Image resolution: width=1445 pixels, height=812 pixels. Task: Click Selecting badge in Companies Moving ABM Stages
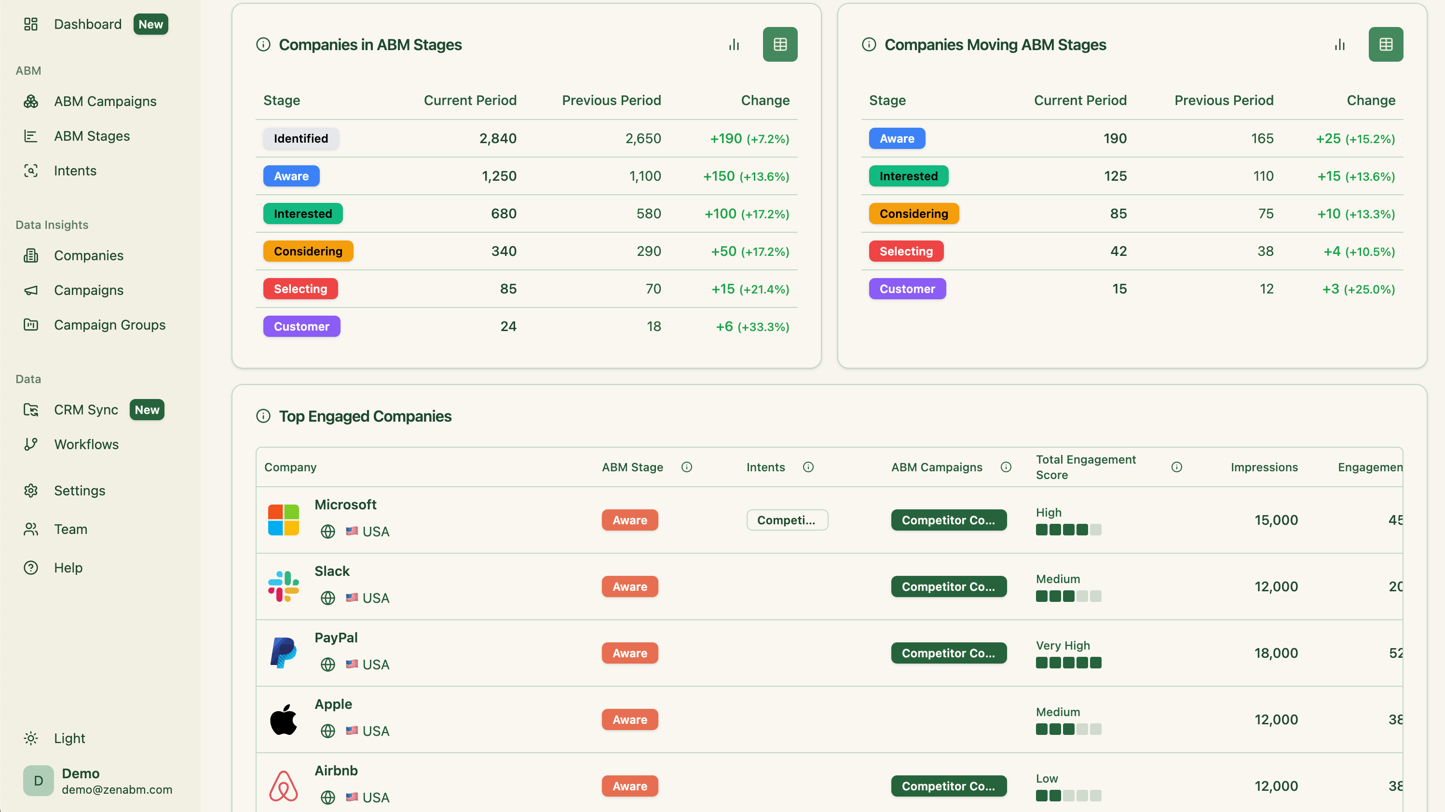pos(906,251)
